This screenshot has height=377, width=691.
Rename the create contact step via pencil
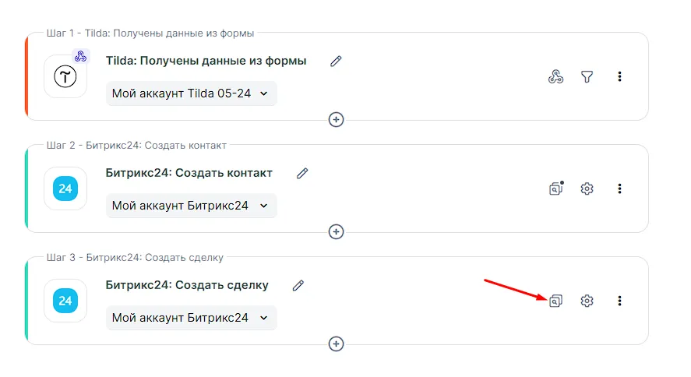pos(302,173)
